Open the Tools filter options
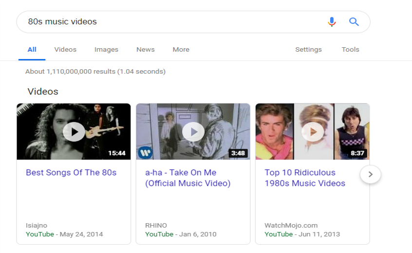This screenshot has height=253, width=412. point(350,50)
